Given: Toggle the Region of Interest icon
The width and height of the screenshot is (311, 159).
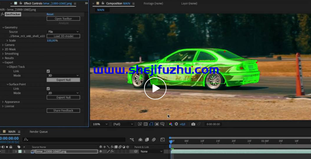Looking at the screenshot, I should (157, 124).
